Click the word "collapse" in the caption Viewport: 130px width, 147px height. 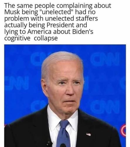pos(46,38)
